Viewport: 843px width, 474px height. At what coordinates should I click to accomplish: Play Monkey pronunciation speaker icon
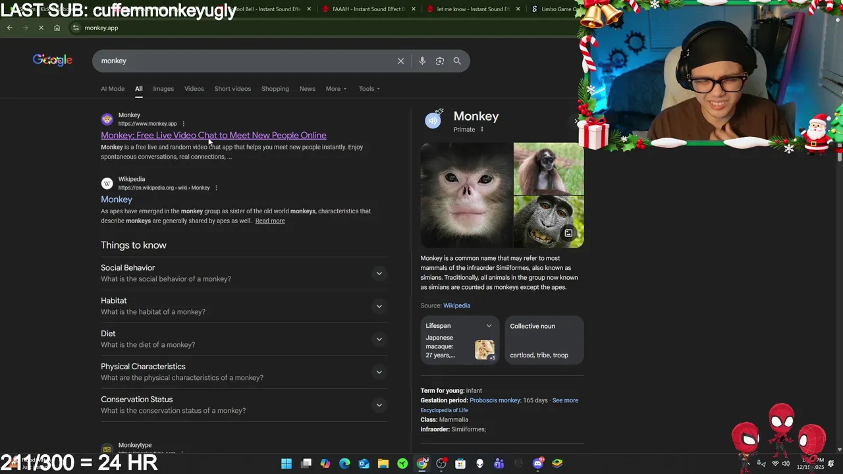(x=433, y=120)
